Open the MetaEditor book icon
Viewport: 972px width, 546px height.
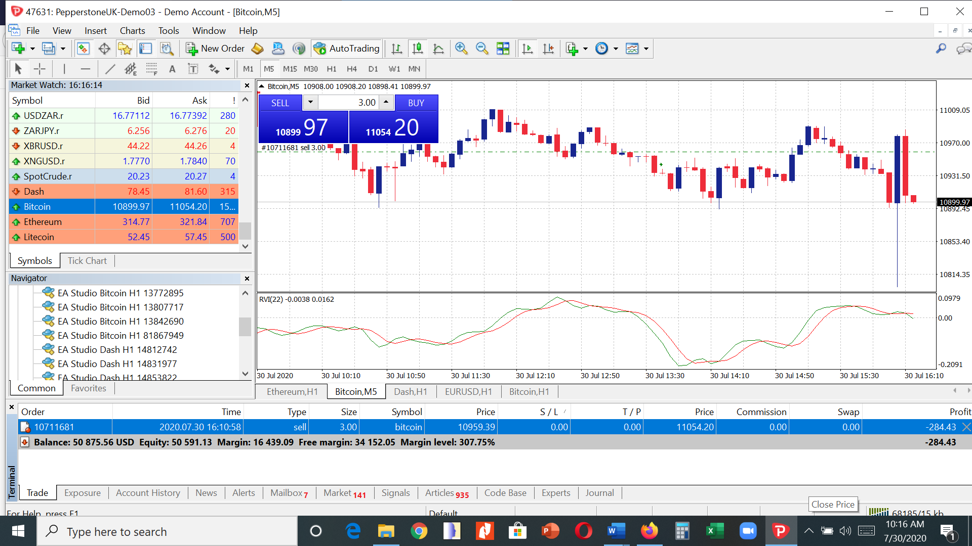(258, 49)
